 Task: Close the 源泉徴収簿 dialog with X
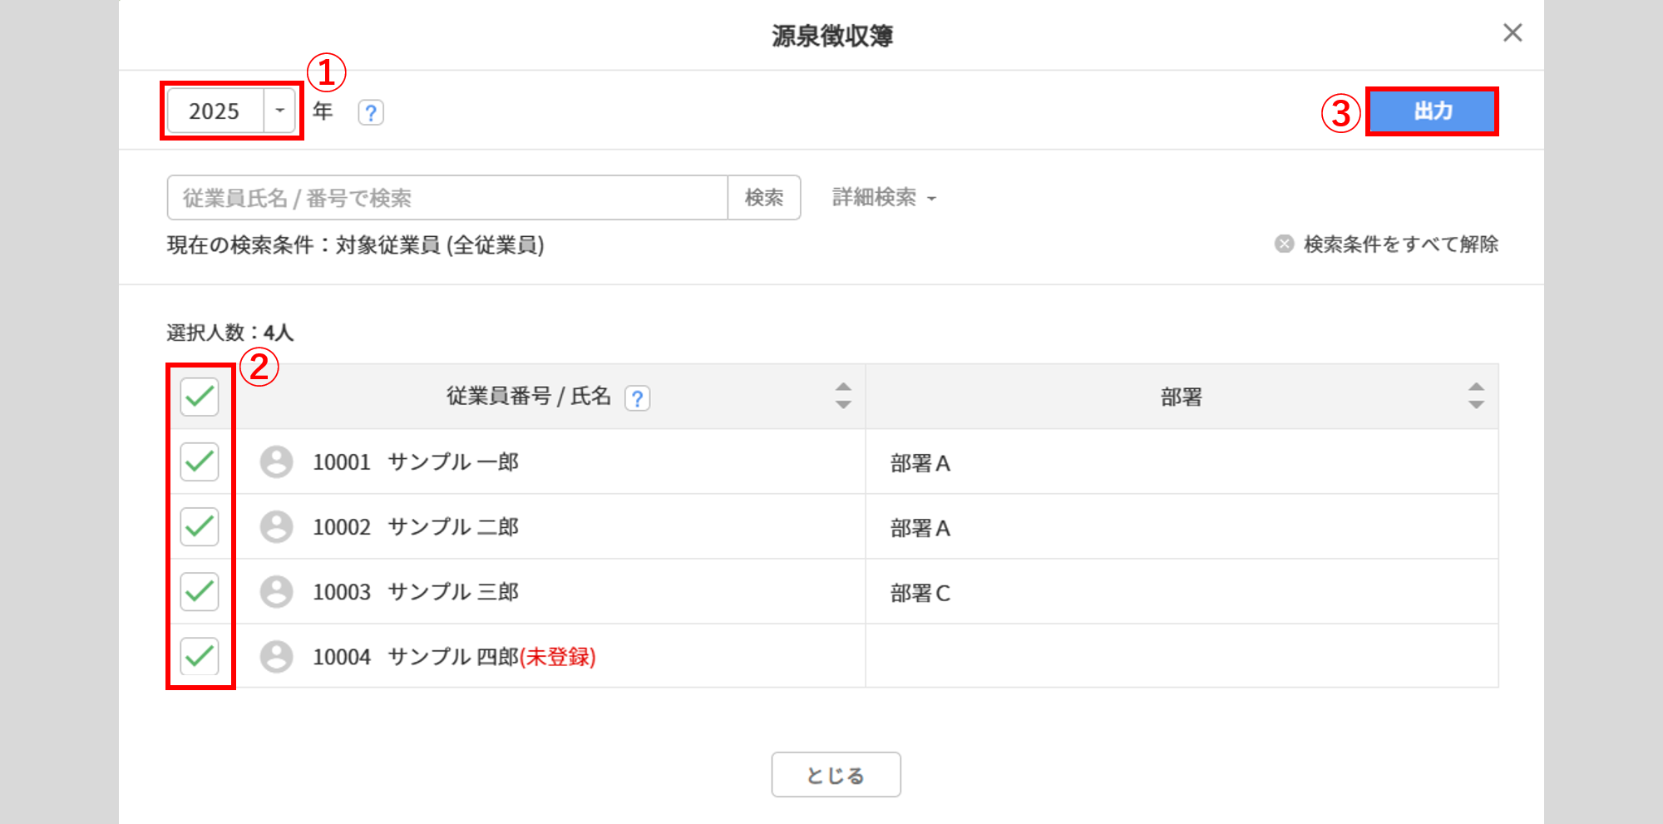[x=1512, y=33]
